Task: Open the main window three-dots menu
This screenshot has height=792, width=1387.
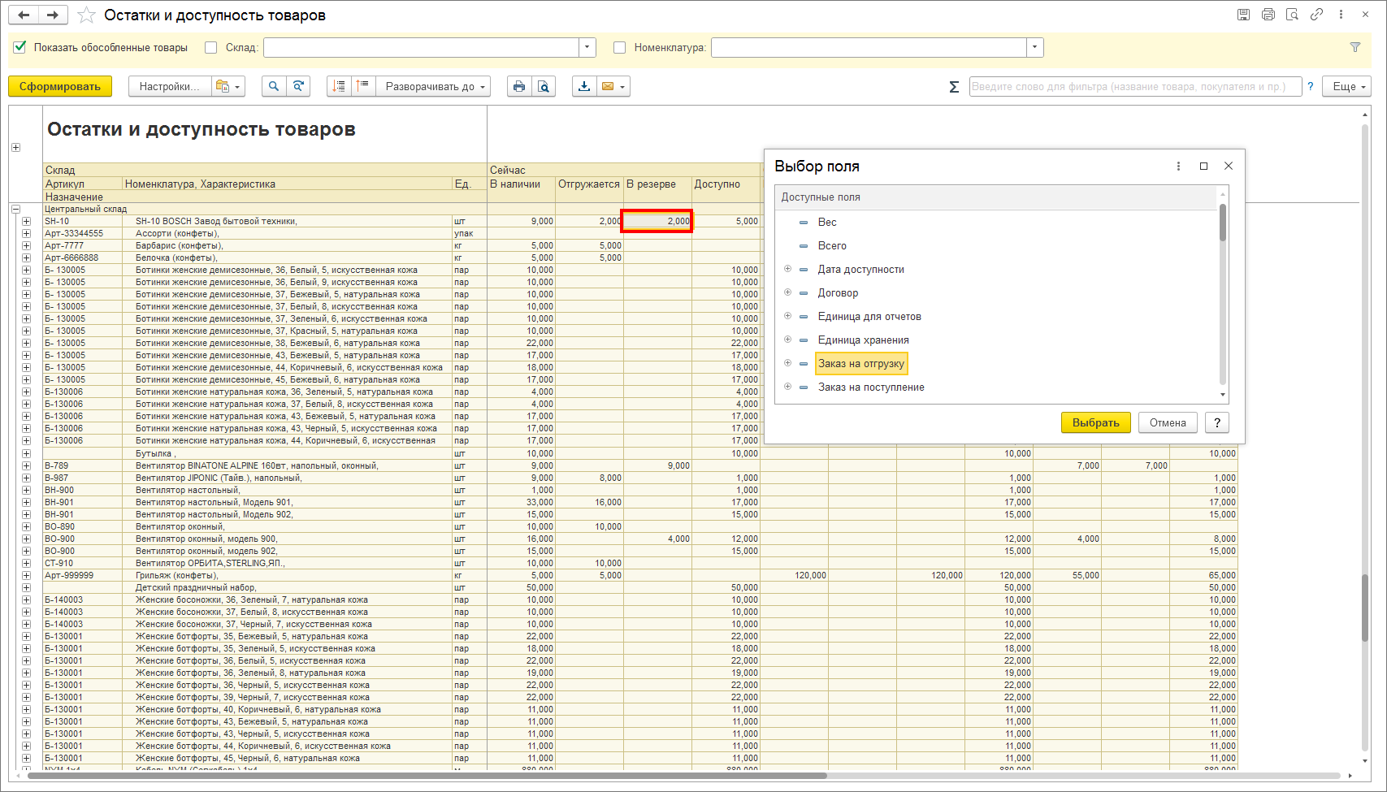Action: click(x=1341, y=15)
